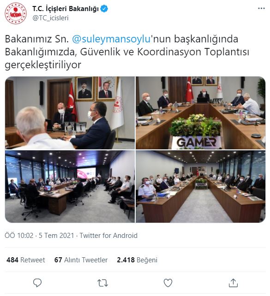Like the tweet with heart icon
Image resolution: width=270 pixels, height=296 pixels.
click(x=168, y=283)
